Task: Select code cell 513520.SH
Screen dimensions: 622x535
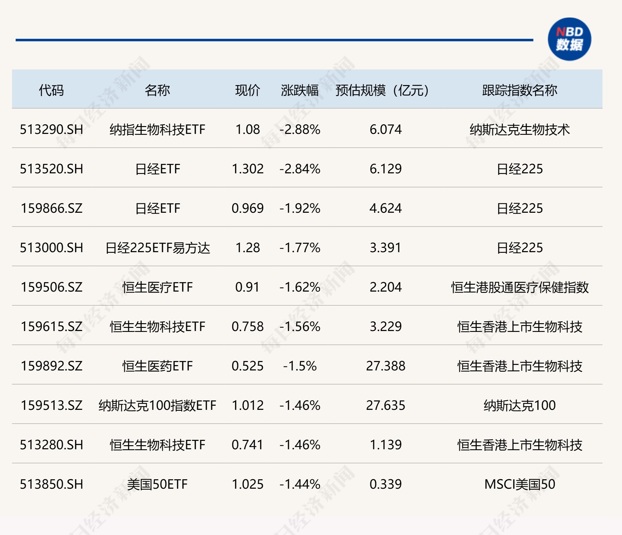Action: point(52,169)
